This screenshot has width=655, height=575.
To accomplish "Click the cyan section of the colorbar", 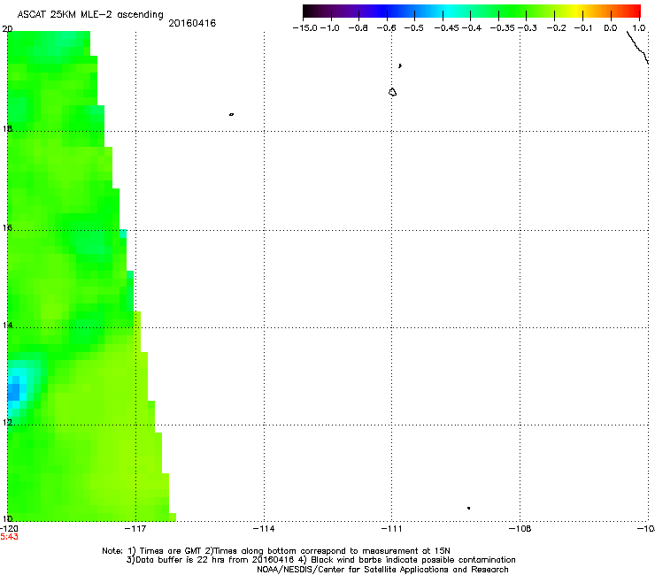I will pos(447,11).
